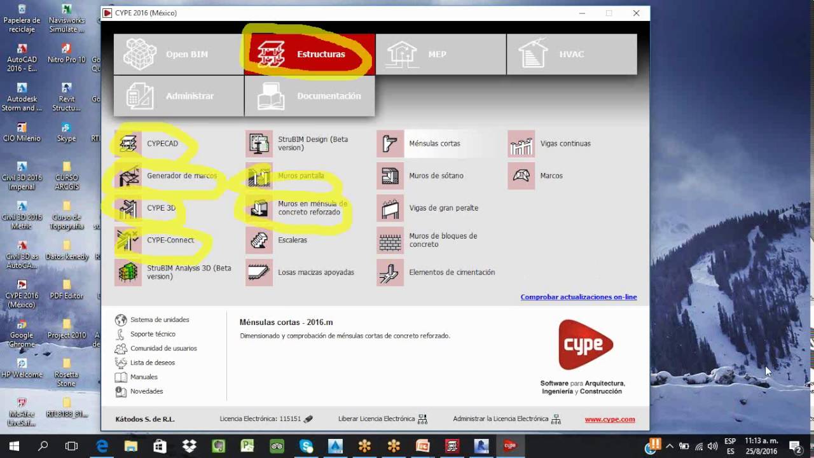Open the HVAC tab
The height and width of the screenshot is (458, 814).
572,54
